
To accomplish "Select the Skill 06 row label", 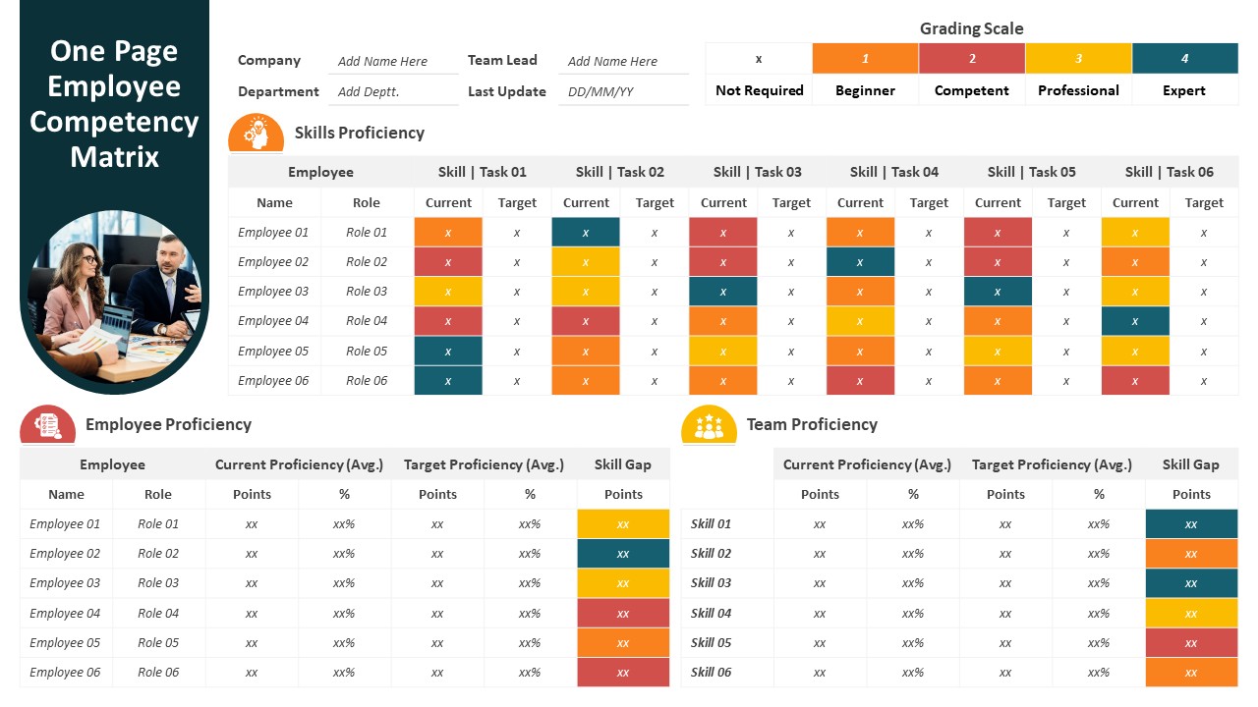I will [711, 673].
